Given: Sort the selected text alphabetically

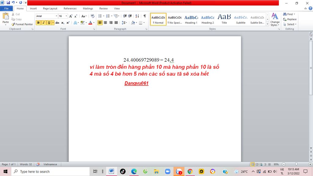Looking at the screenshot, I should click(x=137, y=16).
